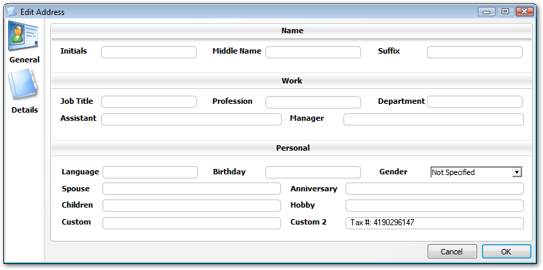Click the Name section header
The height and width of the screenshot is (270, 543).
click(292, 31)
